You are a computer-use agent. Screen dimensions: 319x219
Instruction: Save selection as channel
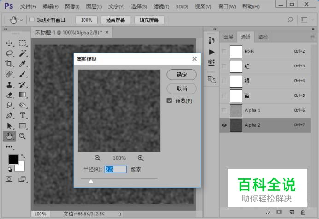click(x=279, y=212)
